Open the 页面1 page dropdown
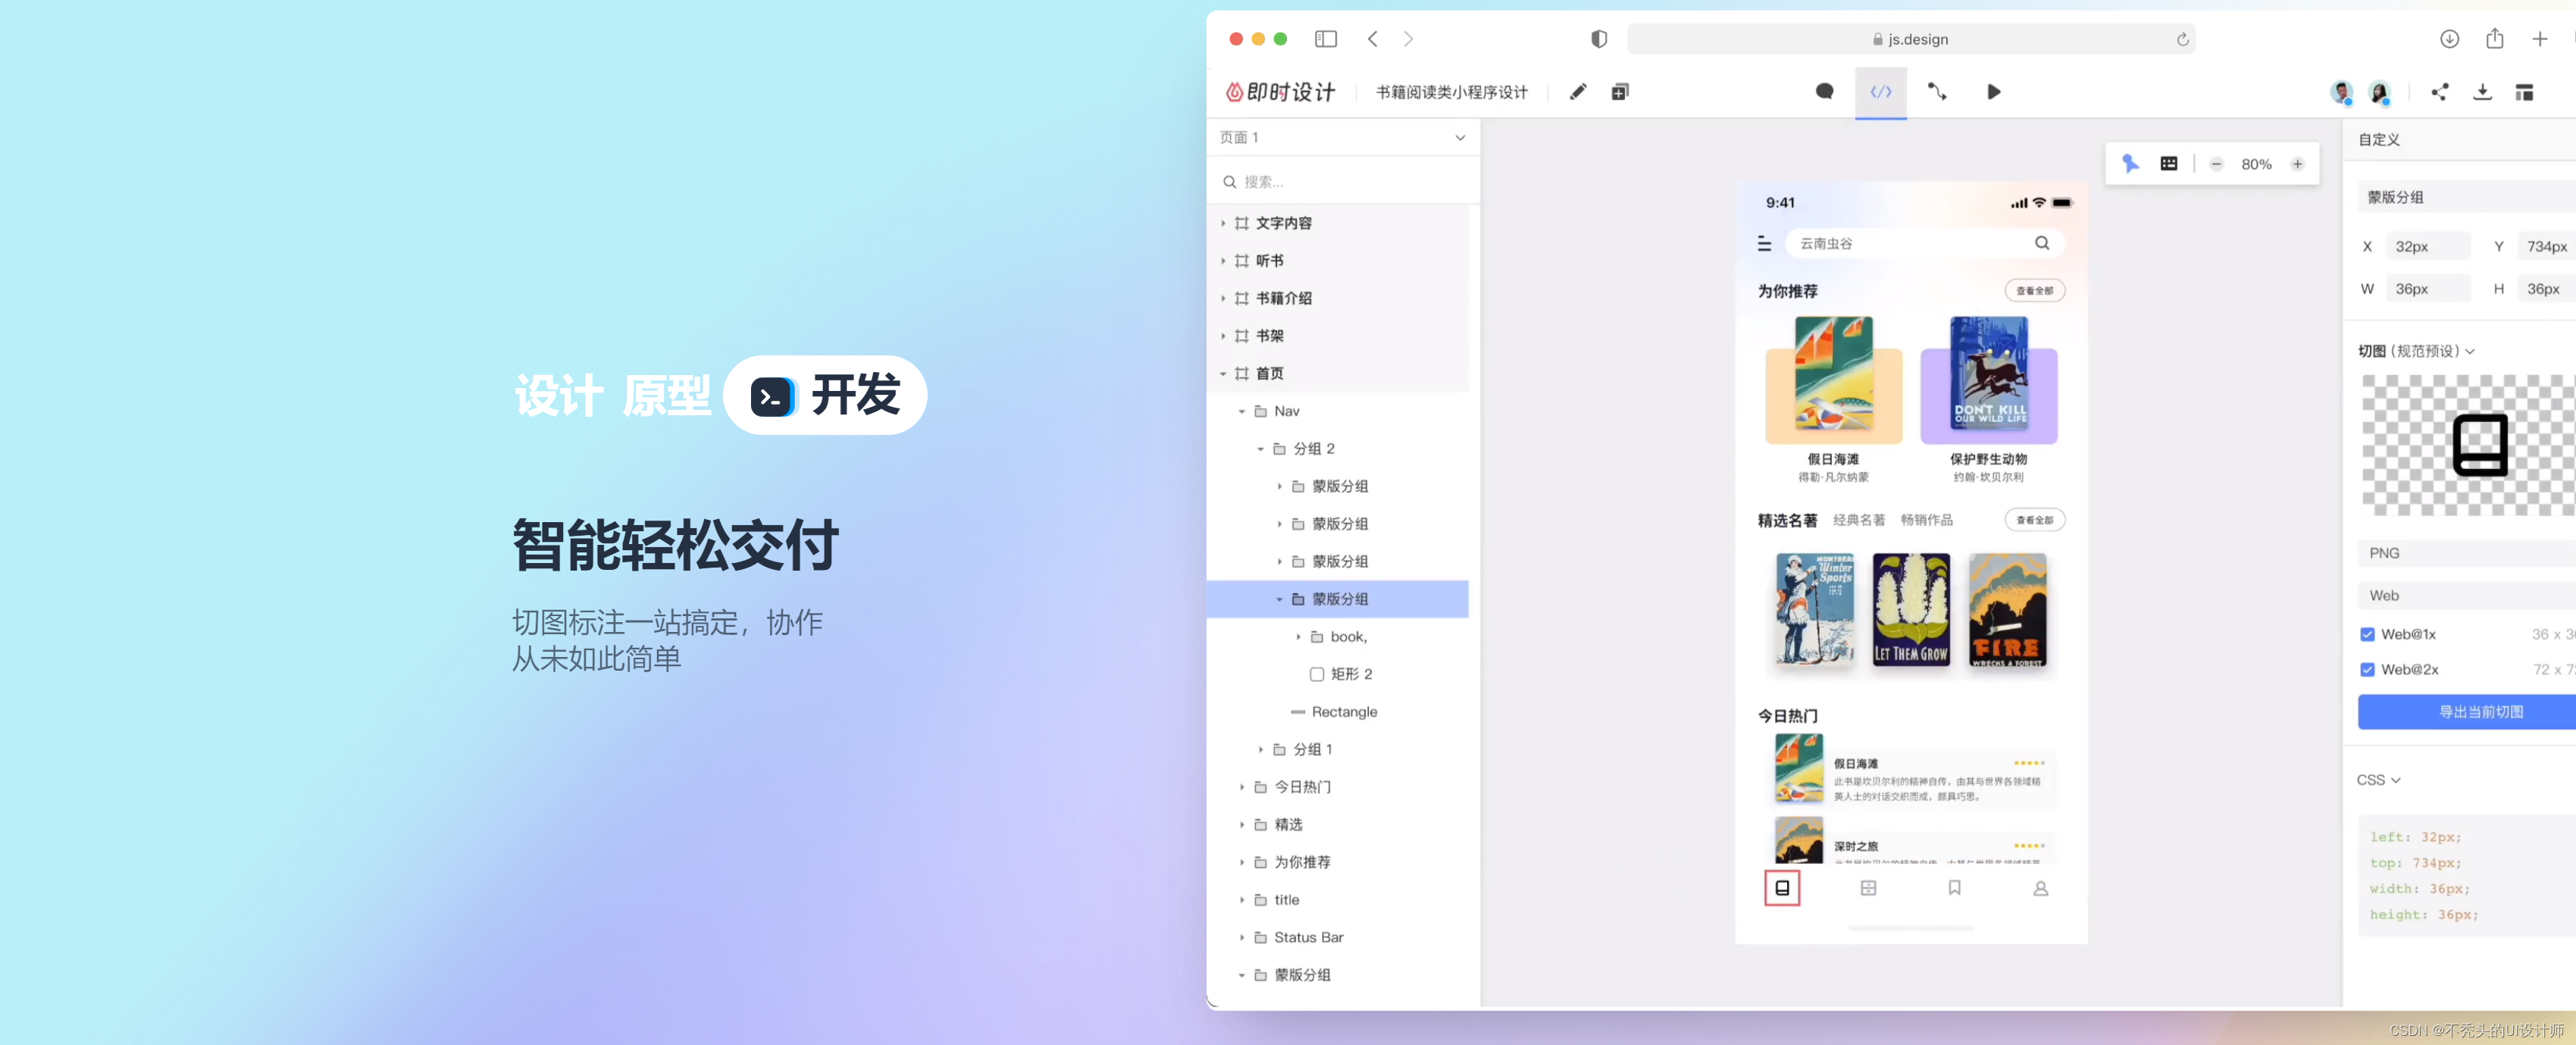This screenshot has height=1045, width=2576. click(1459, 136)
